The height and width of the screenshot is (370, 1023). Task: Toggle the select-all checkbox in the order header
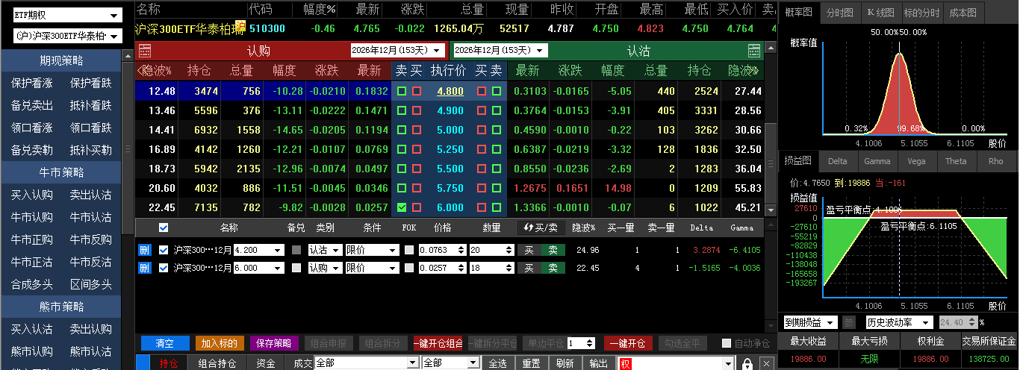[x=164, y=228]
